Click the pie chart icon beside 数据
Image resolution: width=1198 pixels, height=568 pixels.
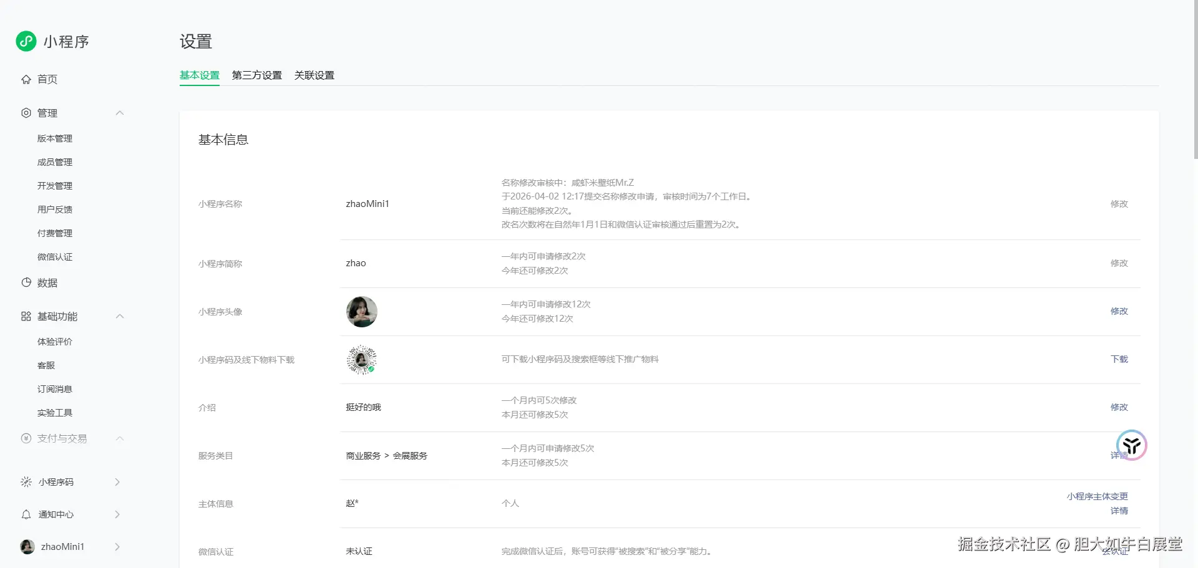tap(26, 282)
